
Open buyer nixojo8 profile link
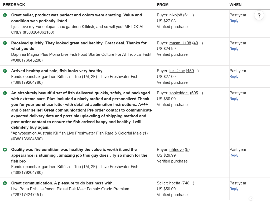click(176, 15)
